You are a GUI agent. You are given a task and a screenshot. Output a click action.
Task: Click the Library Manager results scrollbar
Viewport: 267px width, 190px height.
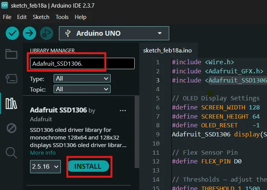tap(137, 132)
